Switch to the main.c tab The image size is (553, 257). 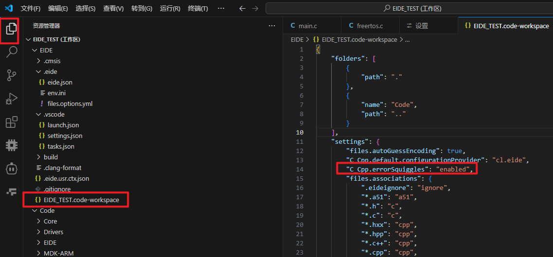click(307, 26)
